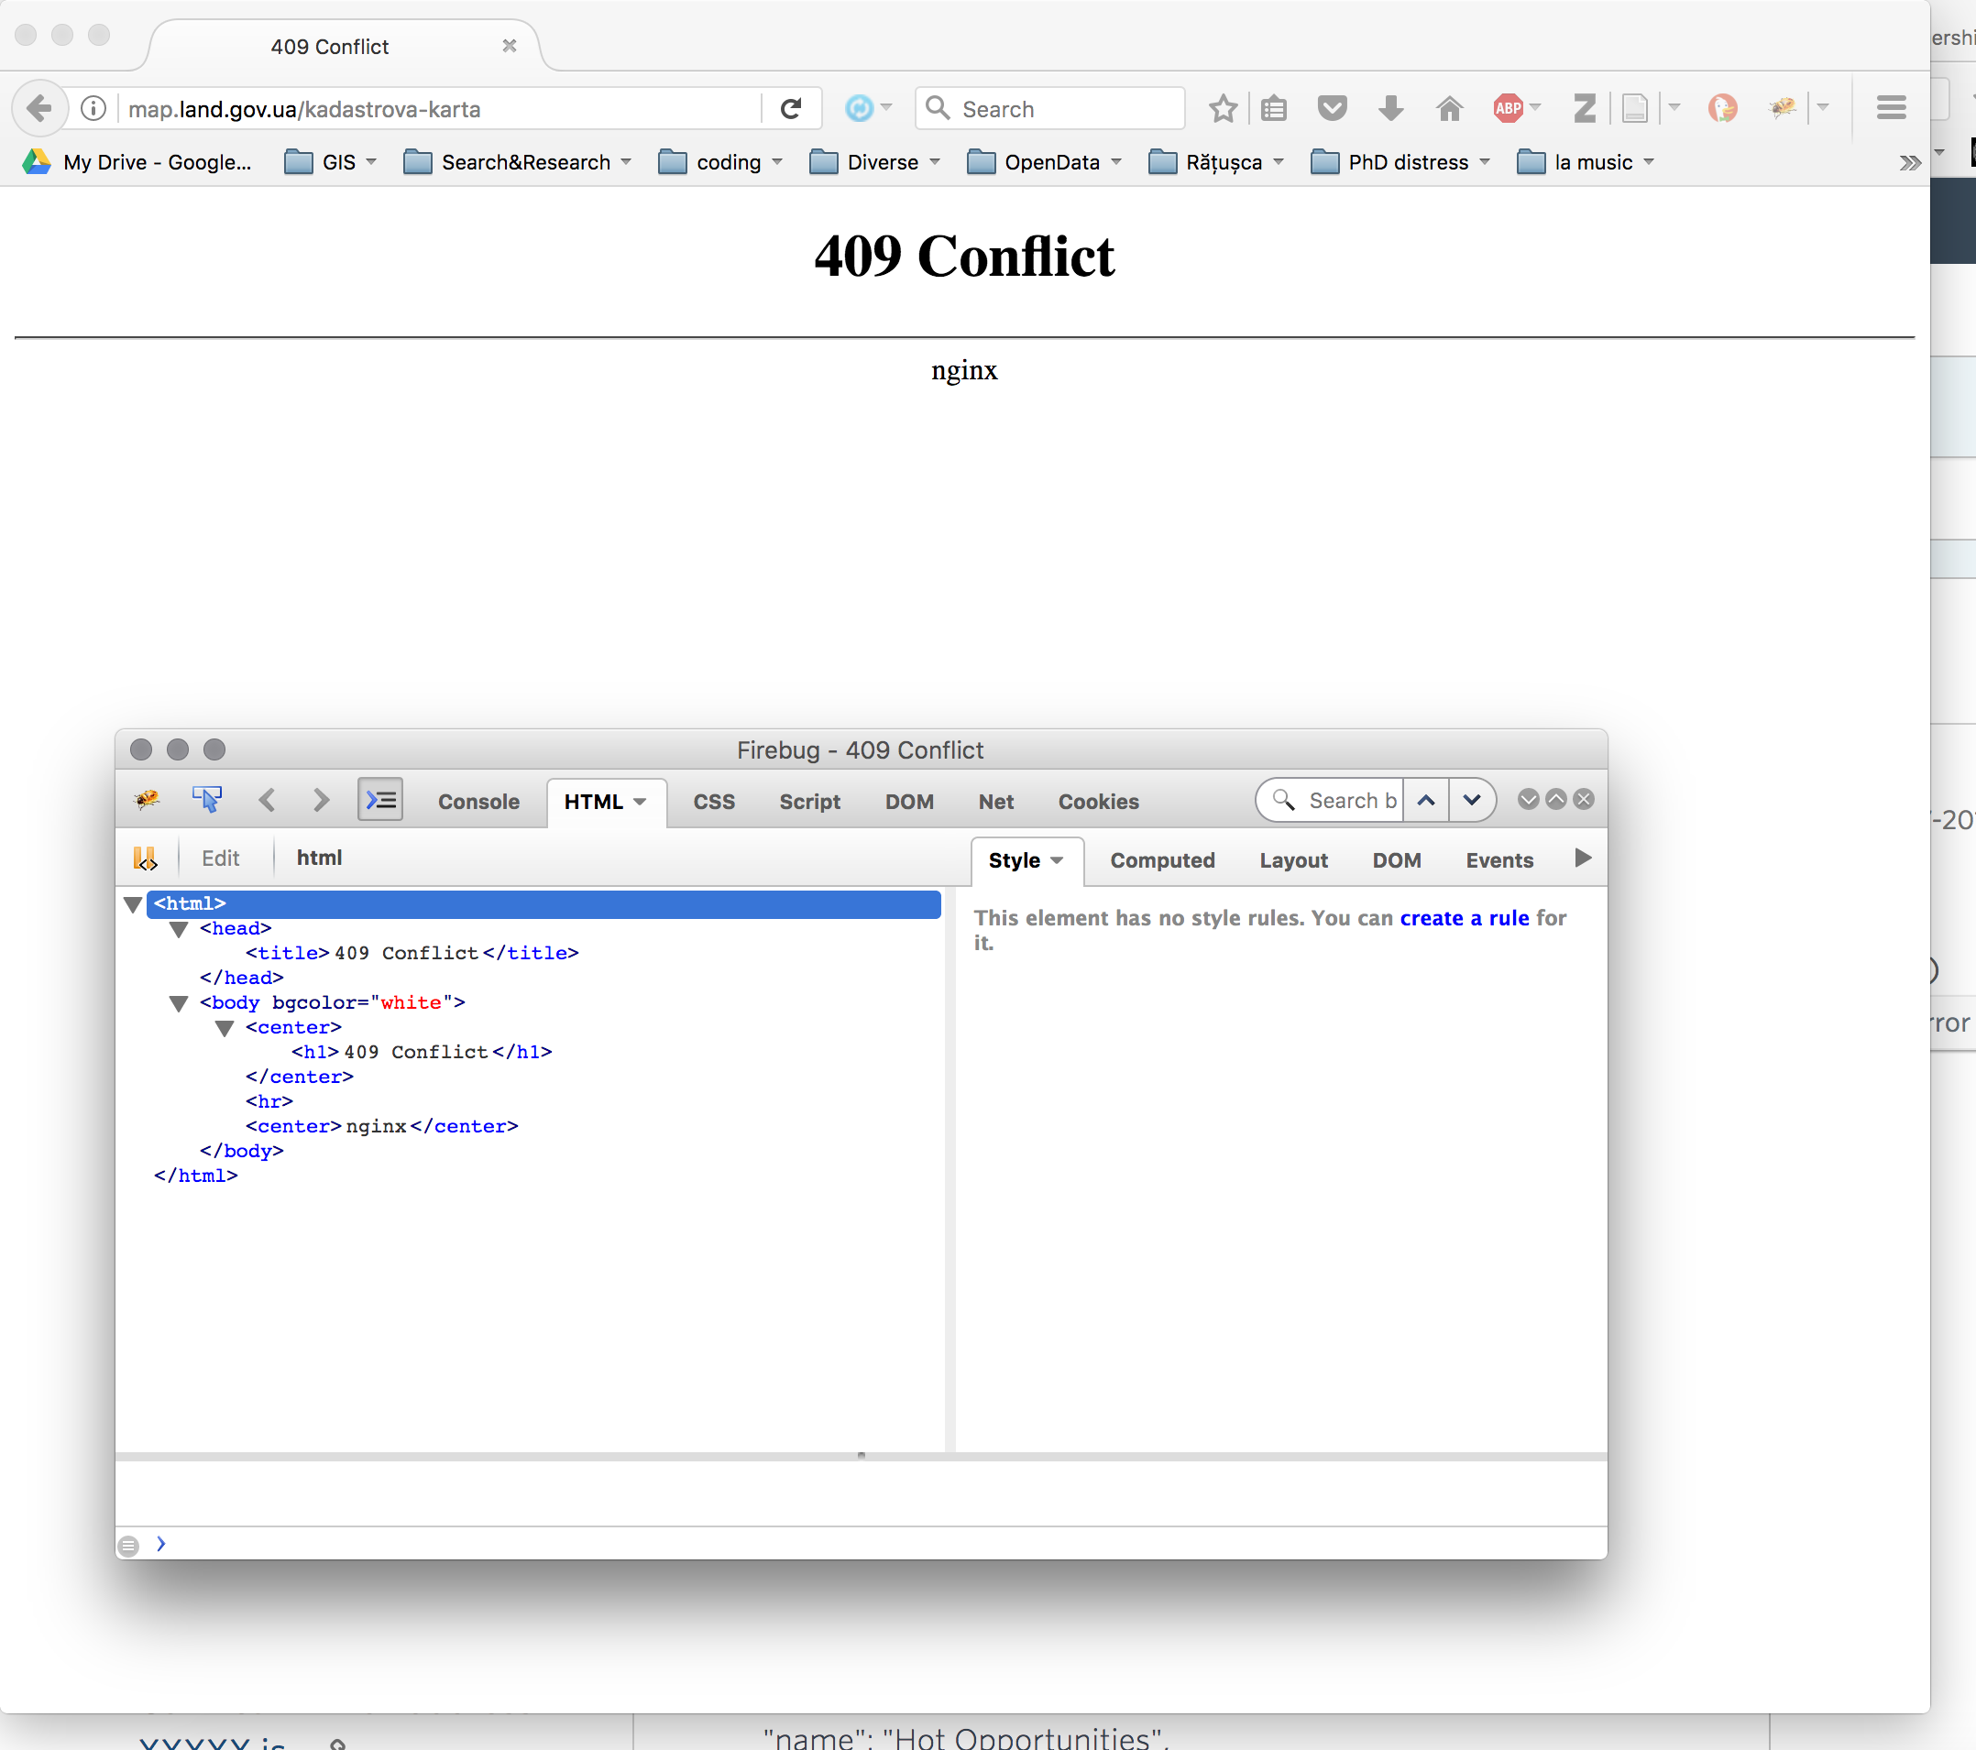
Task: Collapse the html tree node
Action: [x=134, y=903]
